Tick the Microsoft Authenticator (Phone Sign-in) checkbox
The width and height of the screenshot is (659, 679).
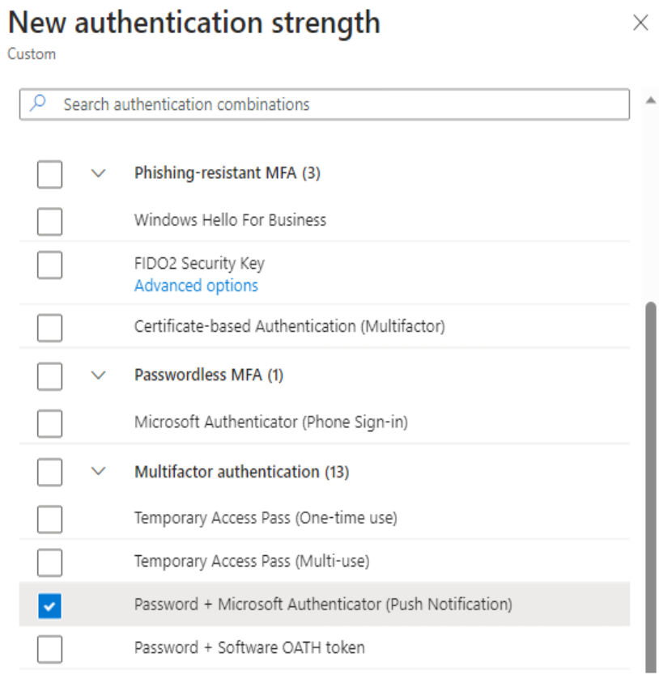click(x=50, y=423)
